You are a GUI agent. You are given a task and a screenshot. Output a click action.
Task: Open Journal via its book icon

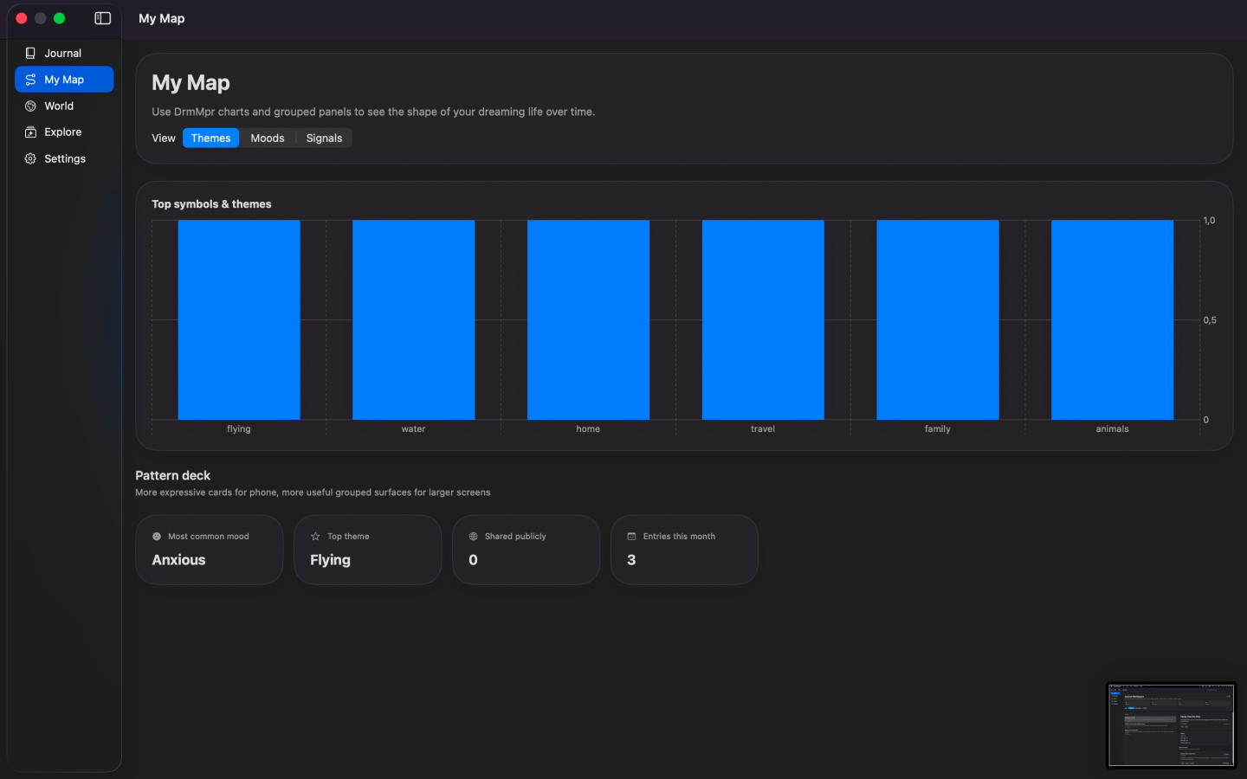tap(30, 53)
